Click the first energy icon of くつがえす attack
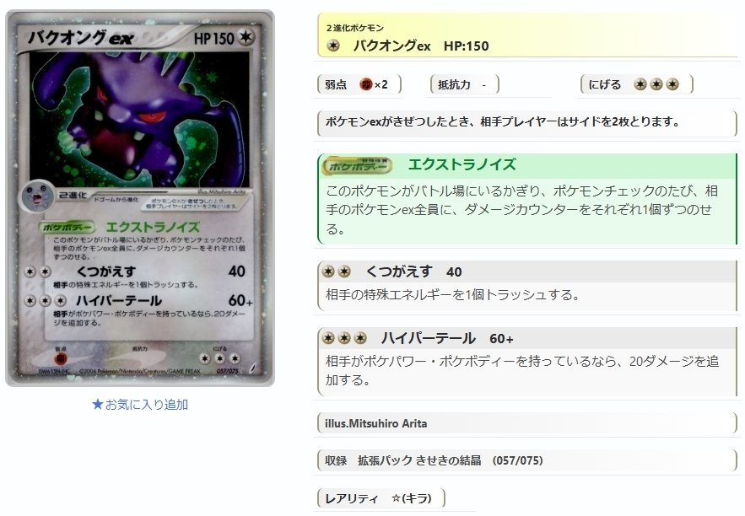Screen dimensions: 745x516 [x=328, y=271]
